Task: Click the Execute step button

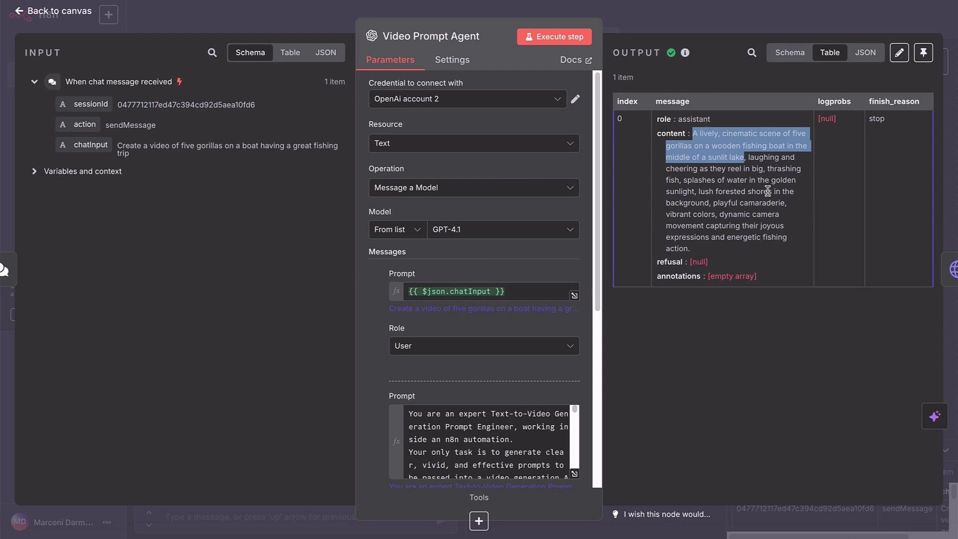Action: pos(554,36)
